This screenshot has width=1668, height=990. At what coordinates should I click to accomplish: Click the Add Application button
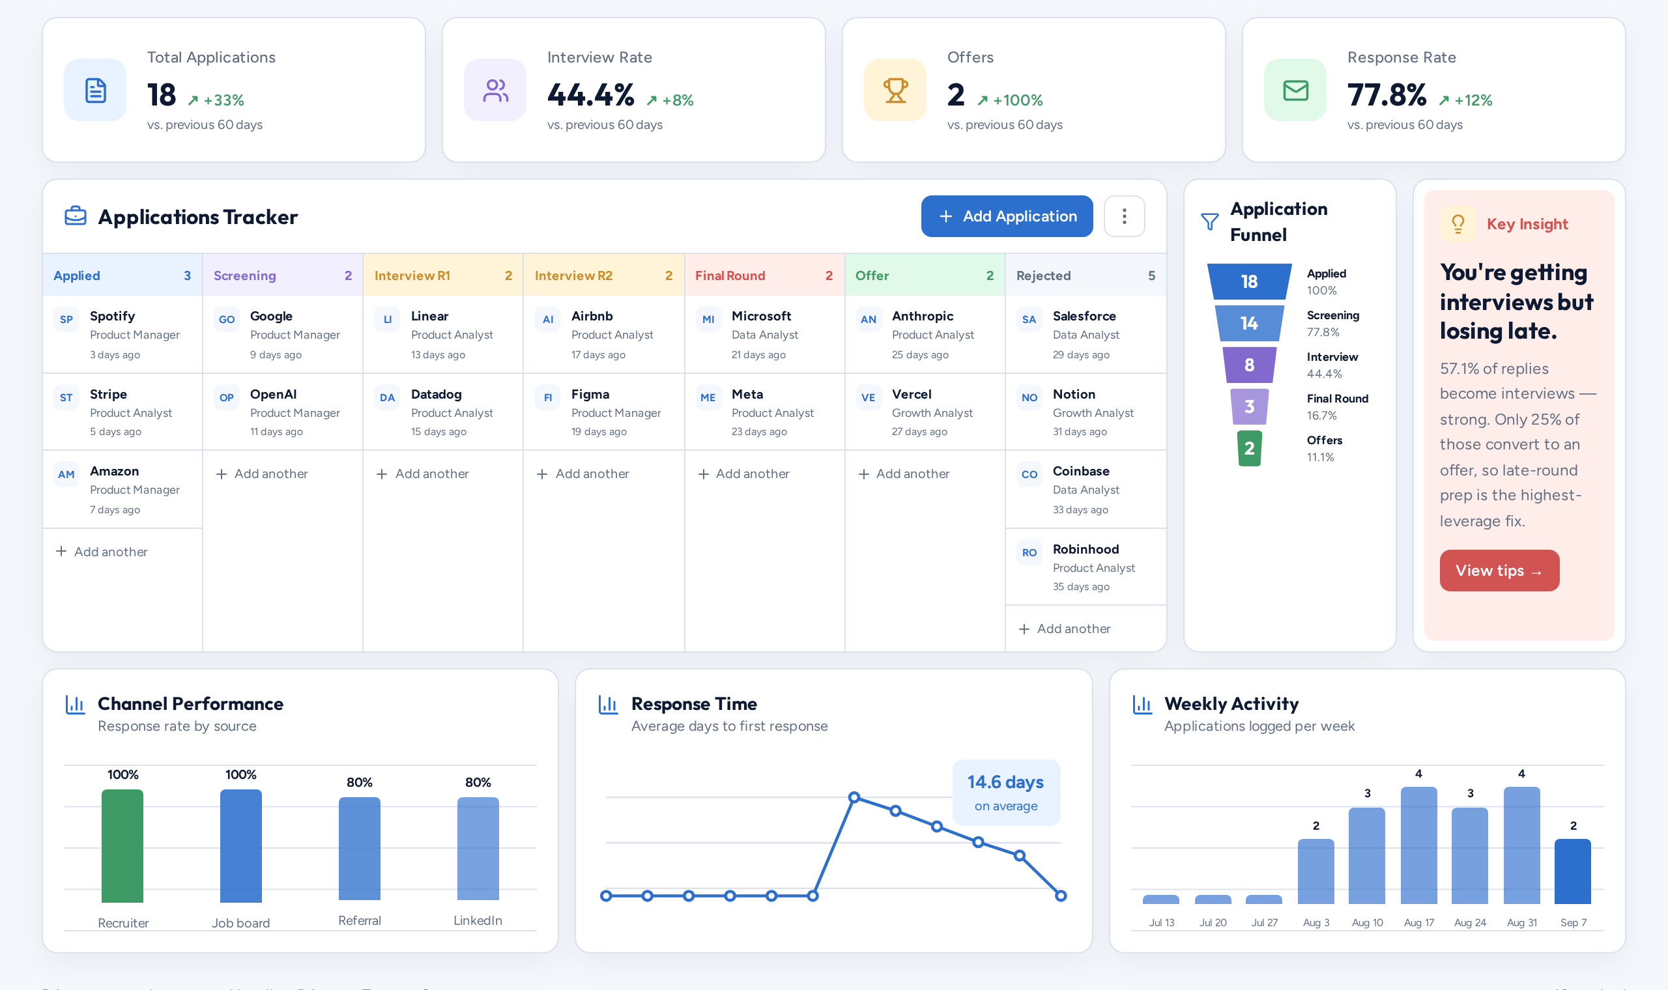1007,216
